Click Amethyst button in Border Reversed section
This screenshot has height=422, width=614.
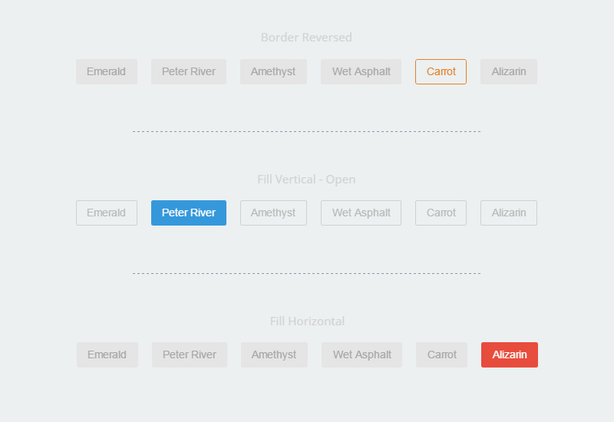click(273, 71)
